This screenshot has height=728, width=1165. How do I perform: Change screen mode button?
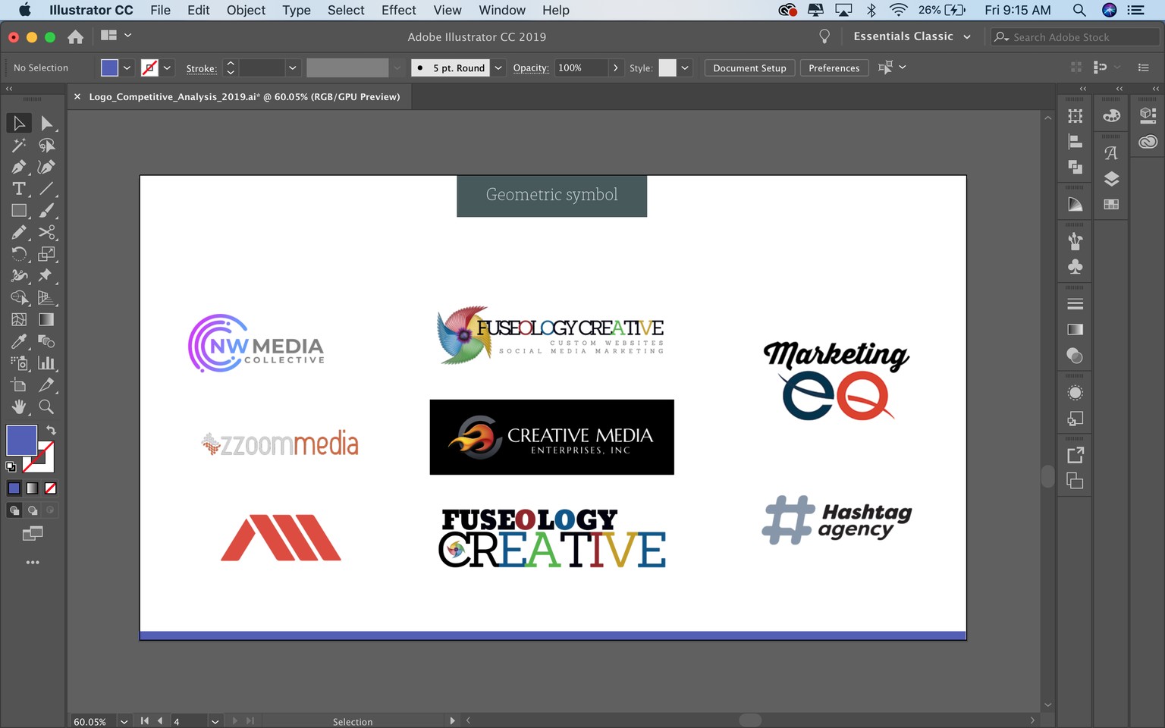coord(33,534)
